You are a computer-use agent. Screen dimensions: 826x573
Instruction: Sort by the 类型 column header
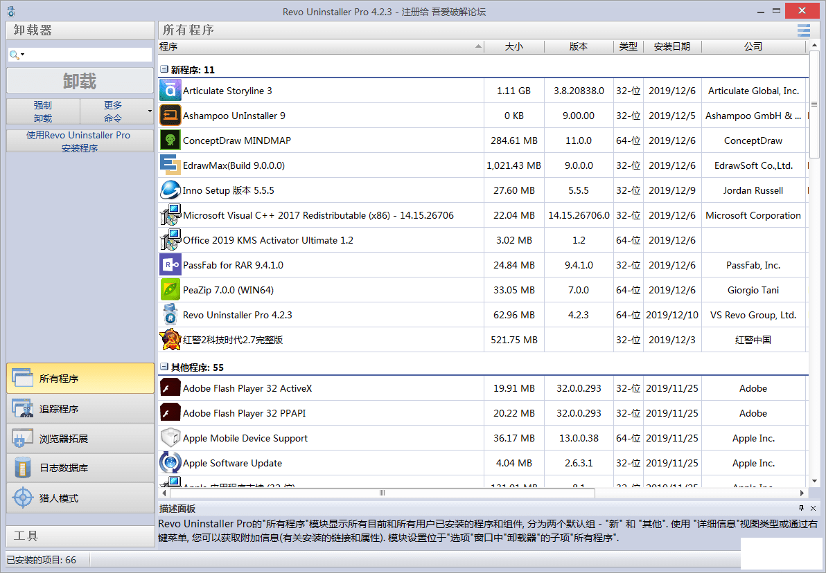(628, 46)
